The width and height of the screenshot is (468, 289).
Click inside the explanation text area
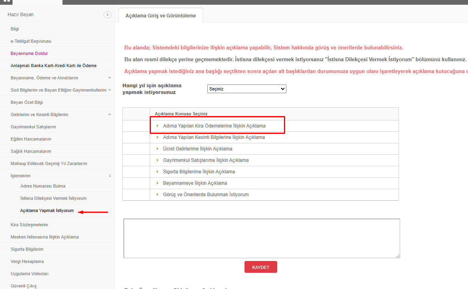(262, 238)
